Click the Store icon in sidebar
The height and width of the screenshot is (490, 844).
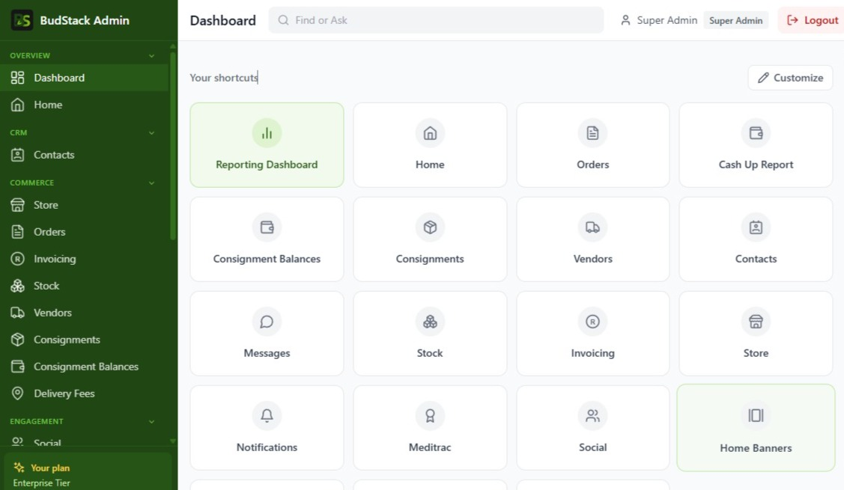pyautogui.click(x=18, y=205)
